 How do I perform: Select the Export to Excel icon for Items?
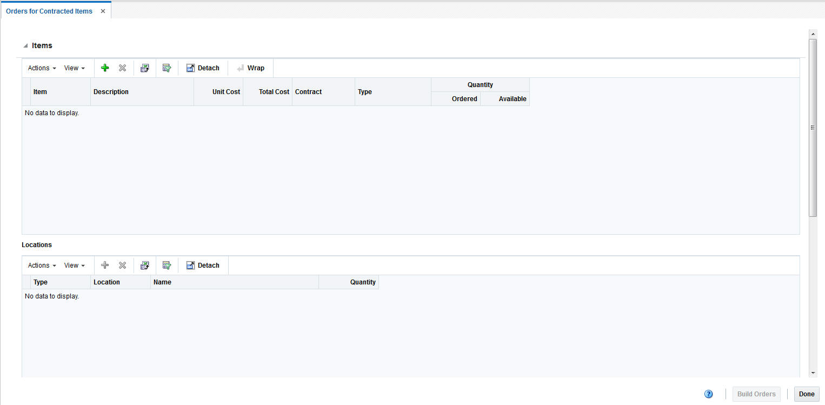144,68
